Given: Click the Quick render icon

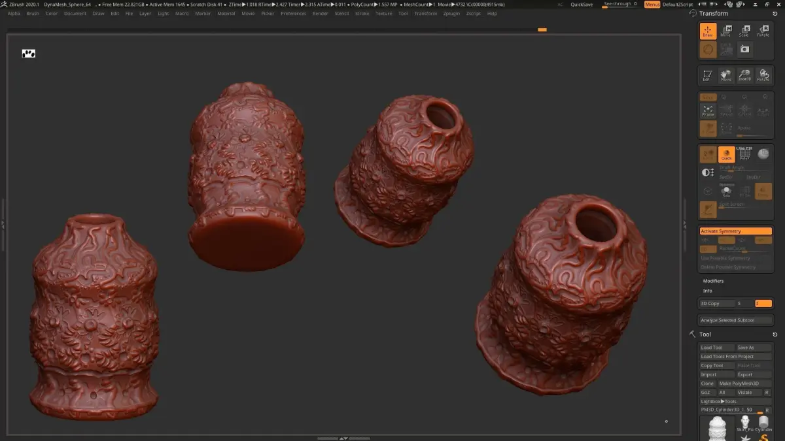Looking at the screenshot, I should [x=726, y=154].
